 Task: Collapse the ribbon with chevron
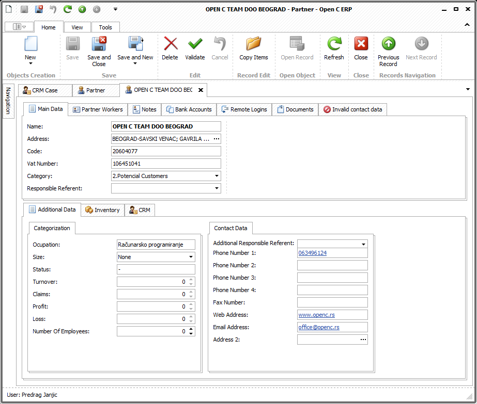point(467,25)
